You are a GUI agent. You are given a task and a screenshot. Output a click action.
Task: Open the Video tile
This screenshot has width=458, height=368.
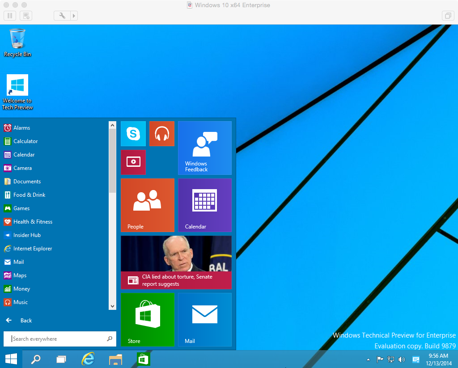133,162
